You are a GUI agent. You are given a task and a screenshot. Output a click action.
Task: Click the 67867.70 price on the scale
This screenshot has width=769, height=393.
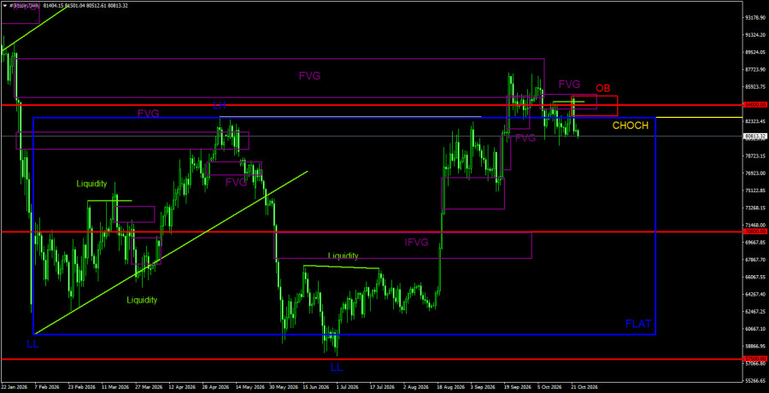754,260
